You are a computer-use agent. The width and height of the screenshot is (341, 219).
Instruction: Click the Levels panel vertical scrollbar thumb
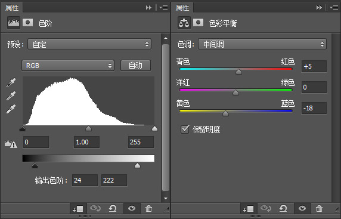point(166,118)
